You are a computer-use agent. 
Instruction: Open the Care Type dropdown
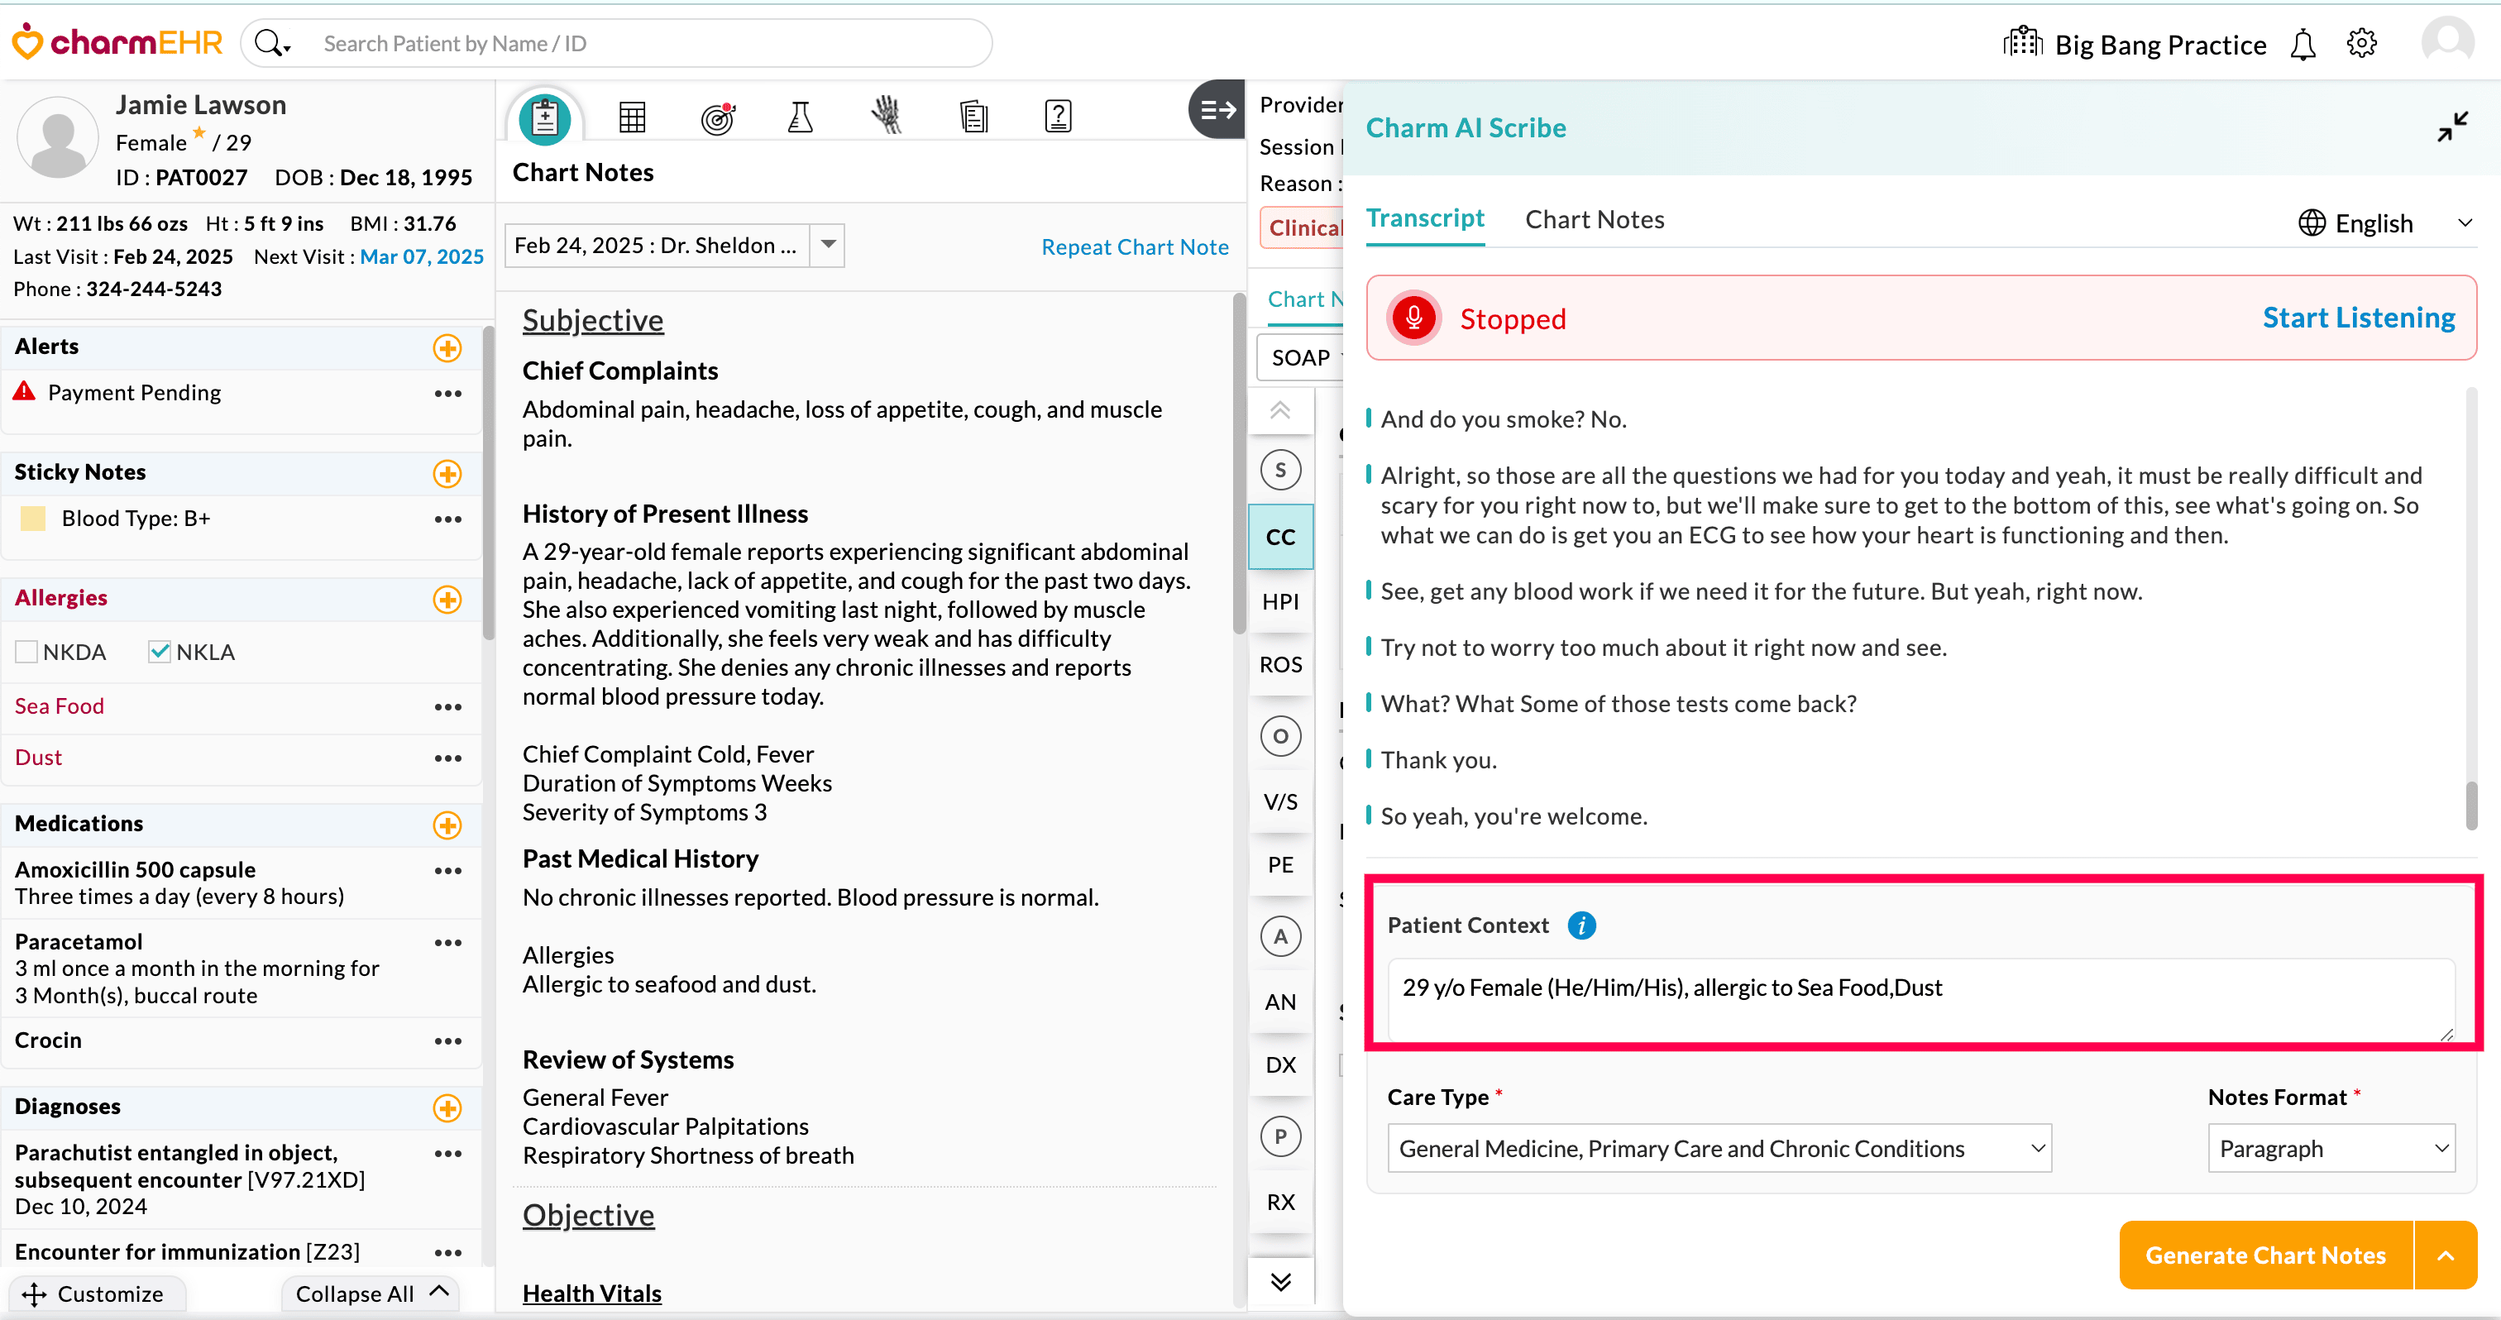(x=1719, y=1148)
